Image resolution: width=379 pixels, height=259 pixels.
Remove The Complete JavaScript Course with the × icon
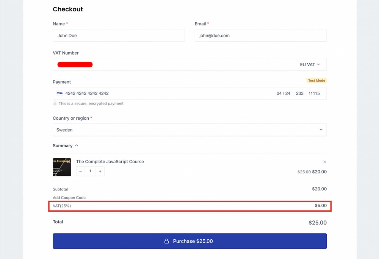pos(324,162)
